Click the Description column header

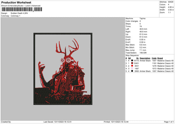coord(145,58)
